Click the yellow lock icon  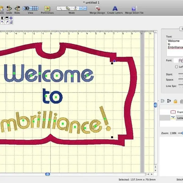tap(175, 101)
